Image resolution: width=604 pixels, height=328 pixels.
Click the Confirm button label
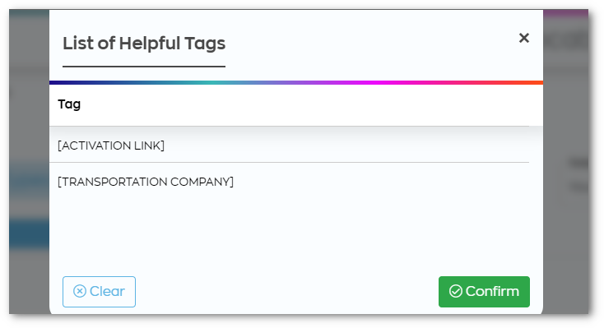492,292
